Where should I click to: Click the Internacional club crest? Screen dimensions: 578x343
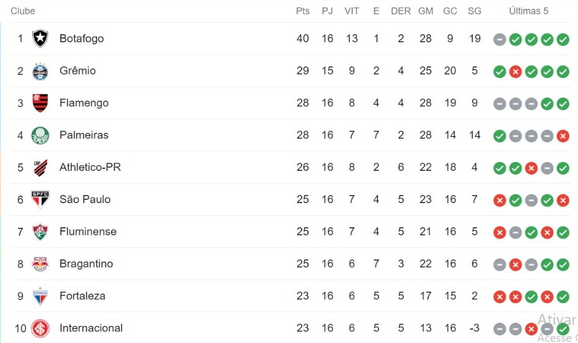40,328
